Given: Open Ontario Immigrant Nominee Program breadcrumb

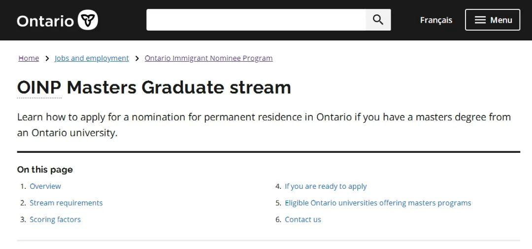Looking at the screenshot, I should click(208, 58).
